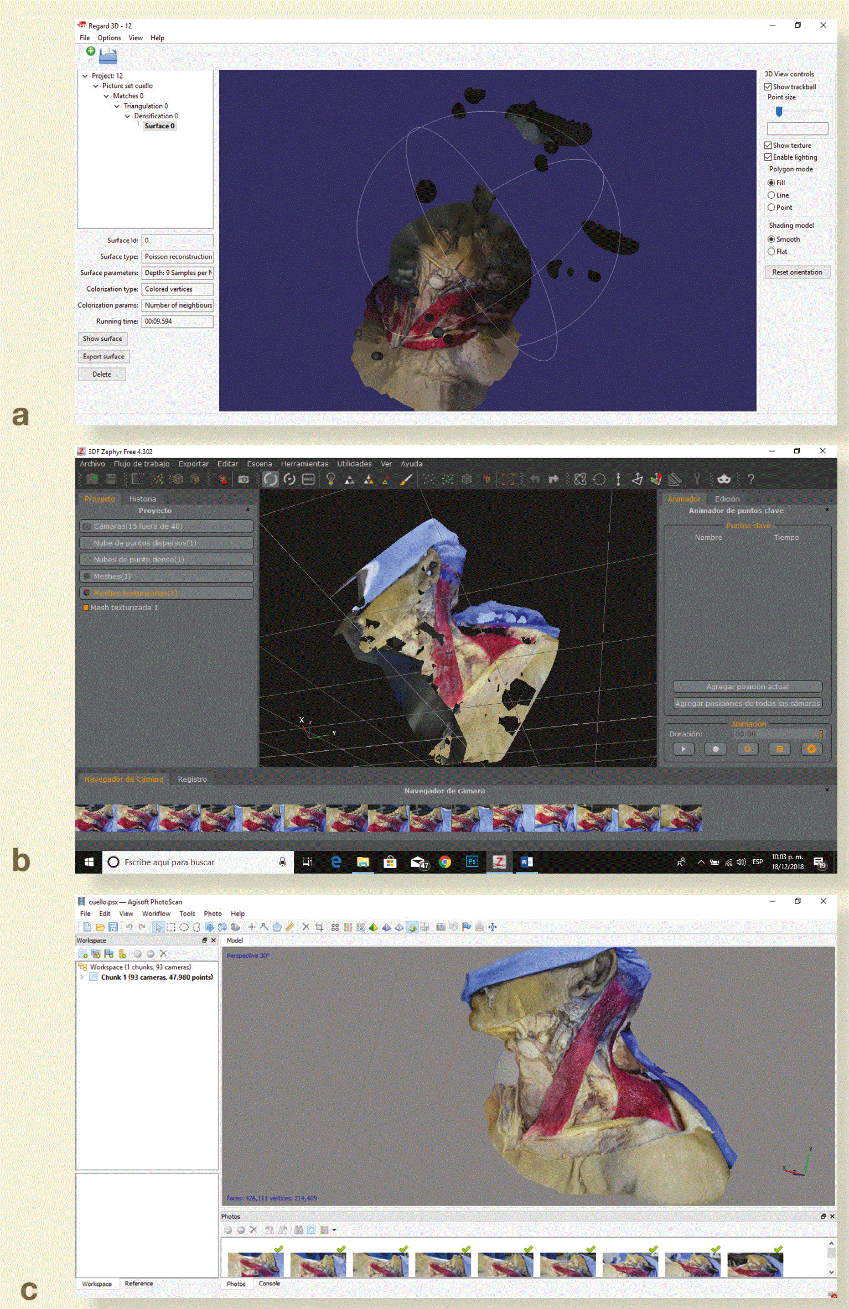Click the save disk icon in PhotoScan toolbar
The width and height of the screenshot is (849, 1309).
pos(113,927)
